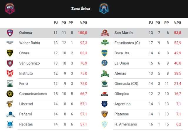Viewport: 188px width, 131px height.
Task: Click the Boca Jrs. team crest
Action: (x=105, y=53)
